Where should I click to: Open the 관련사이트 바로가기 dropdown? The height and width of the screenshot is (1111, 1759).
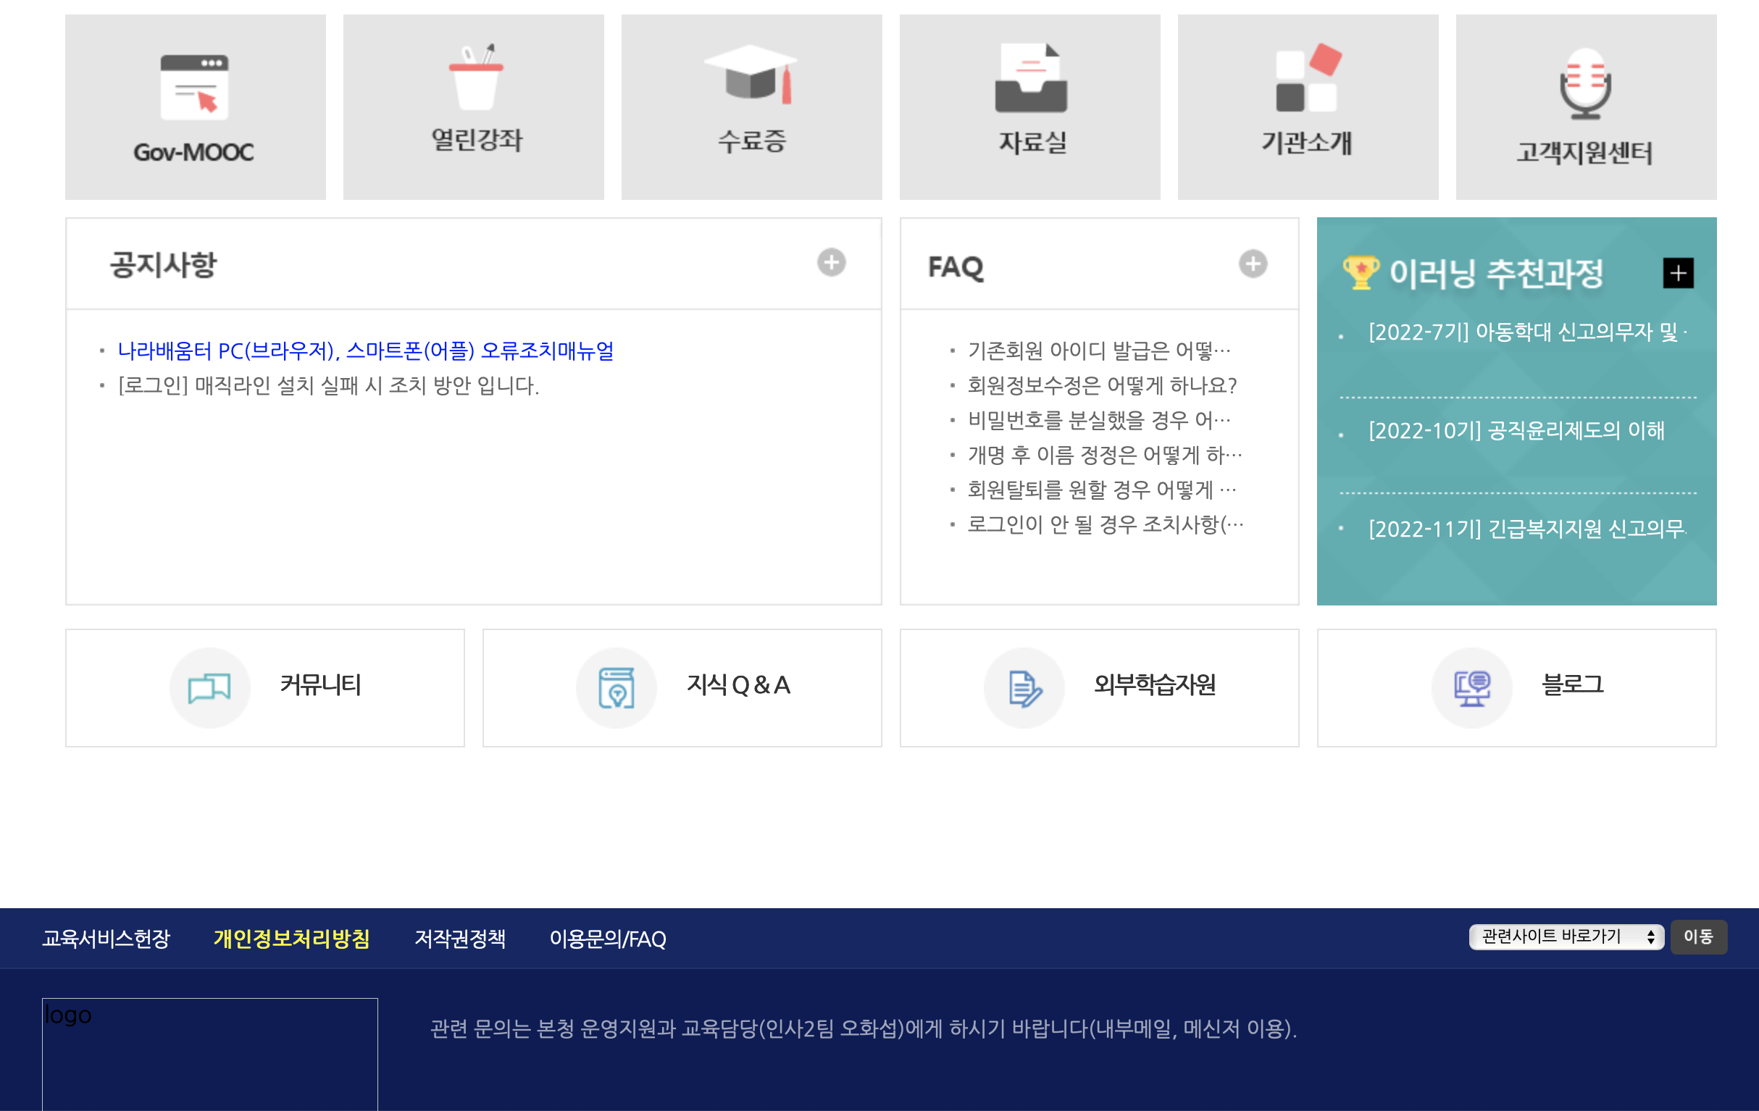[1566, 936]
